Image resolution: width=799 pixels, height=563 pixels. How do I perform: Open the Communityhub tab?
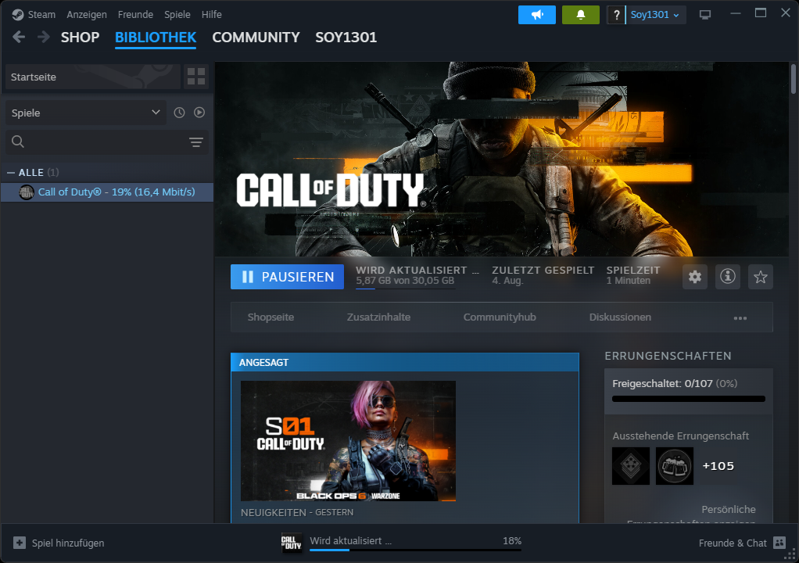(x=500, y=317)
